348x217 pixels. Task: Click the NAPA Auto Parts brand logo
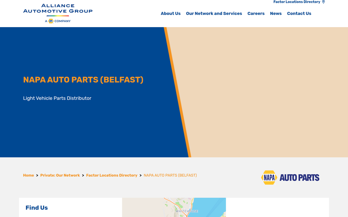(290, 177)
